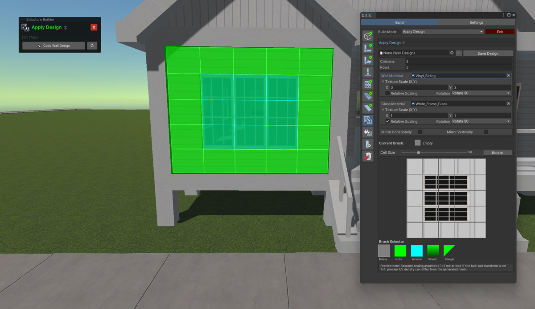
Task: Select the Cube brush swatch
Action: [x=400, y=251]
